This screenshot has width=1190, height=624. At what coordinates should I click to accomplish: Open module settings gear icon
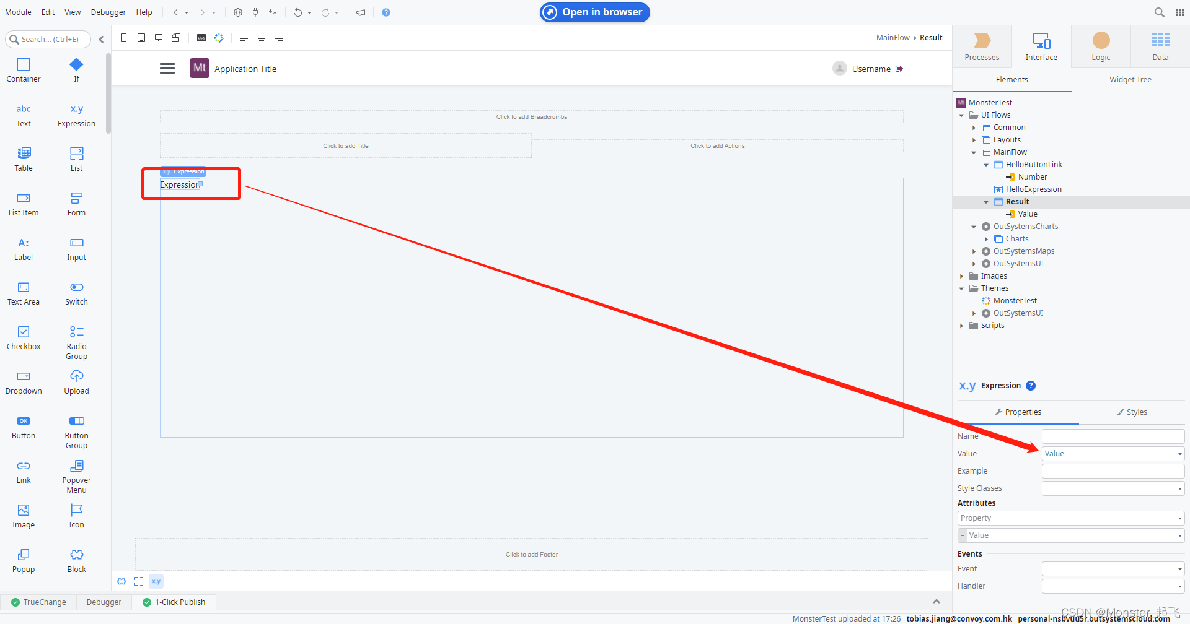(x=238, y=12)
